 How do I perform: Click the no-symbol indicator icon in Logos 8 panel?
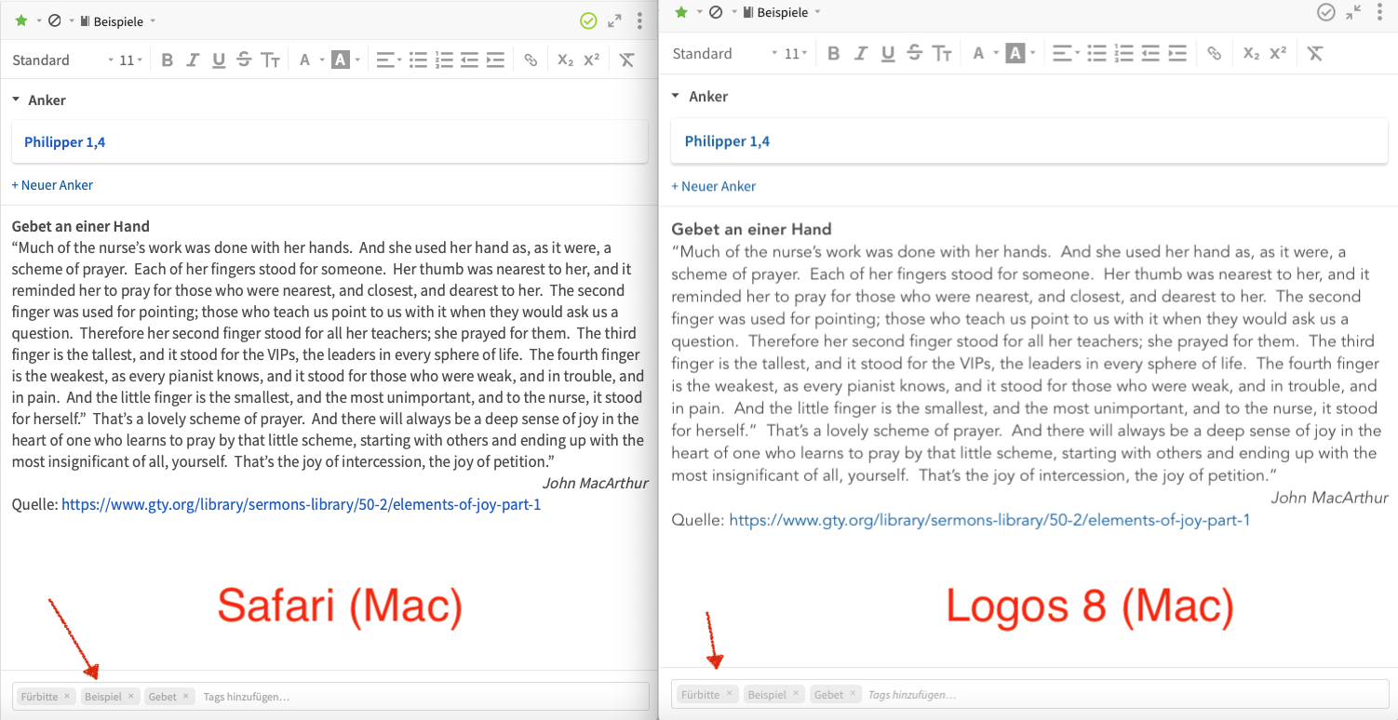click(716, 12)
